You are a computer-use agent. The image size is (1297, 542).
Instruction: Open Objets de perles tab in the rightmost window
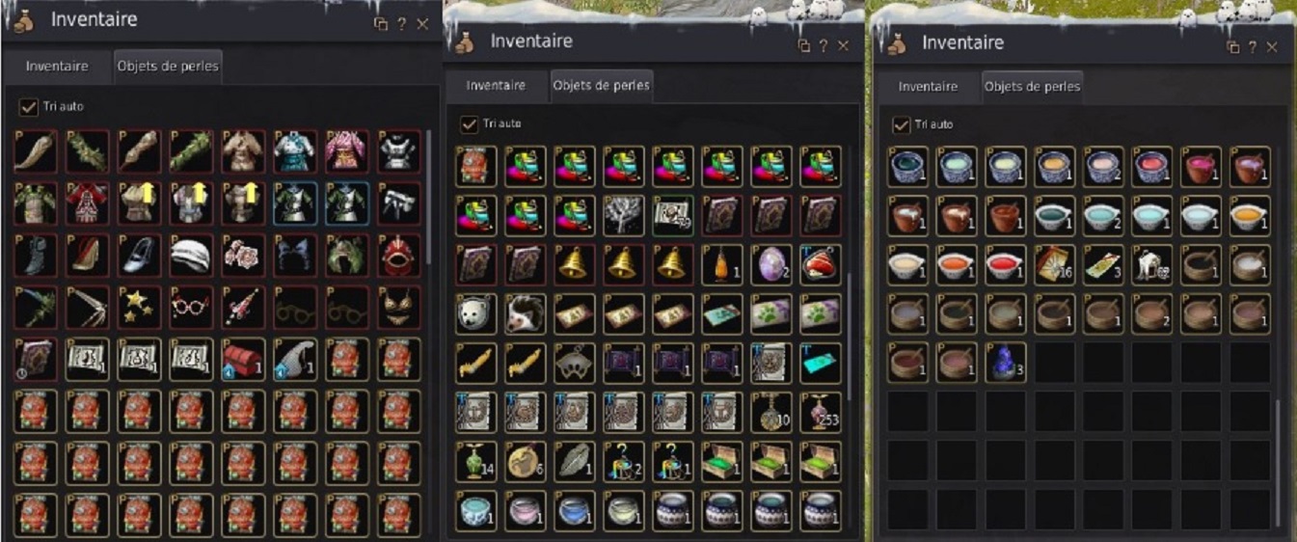point(1032,87)
